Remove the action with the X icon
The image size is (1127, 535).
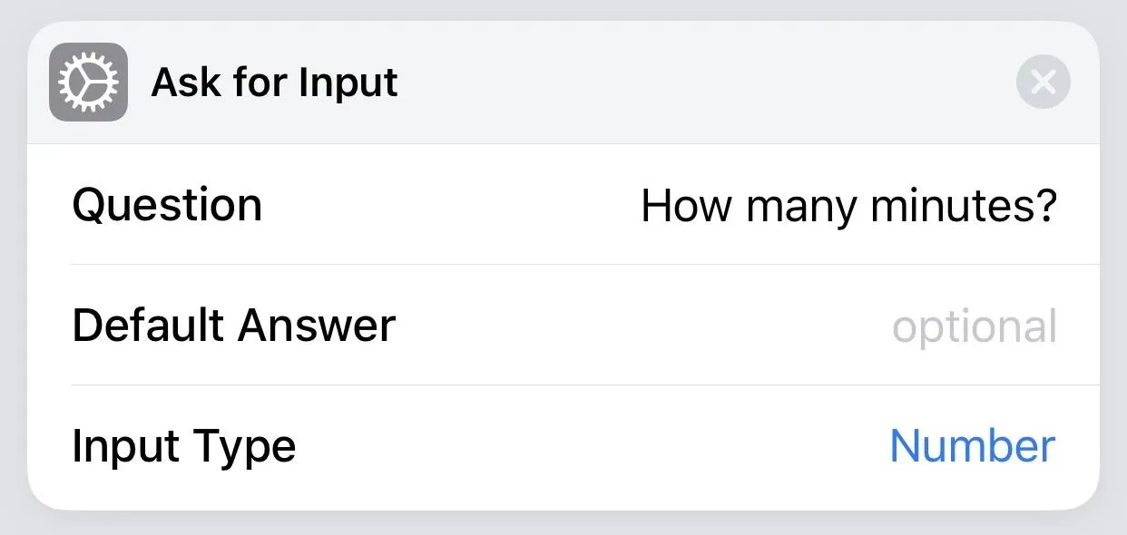click(1043, 83)
